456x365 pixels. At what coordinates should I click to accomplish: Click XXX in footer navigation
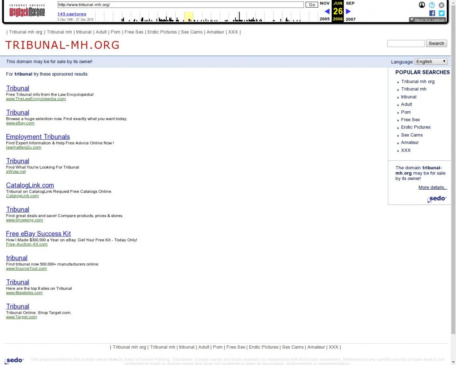(333, 347)
